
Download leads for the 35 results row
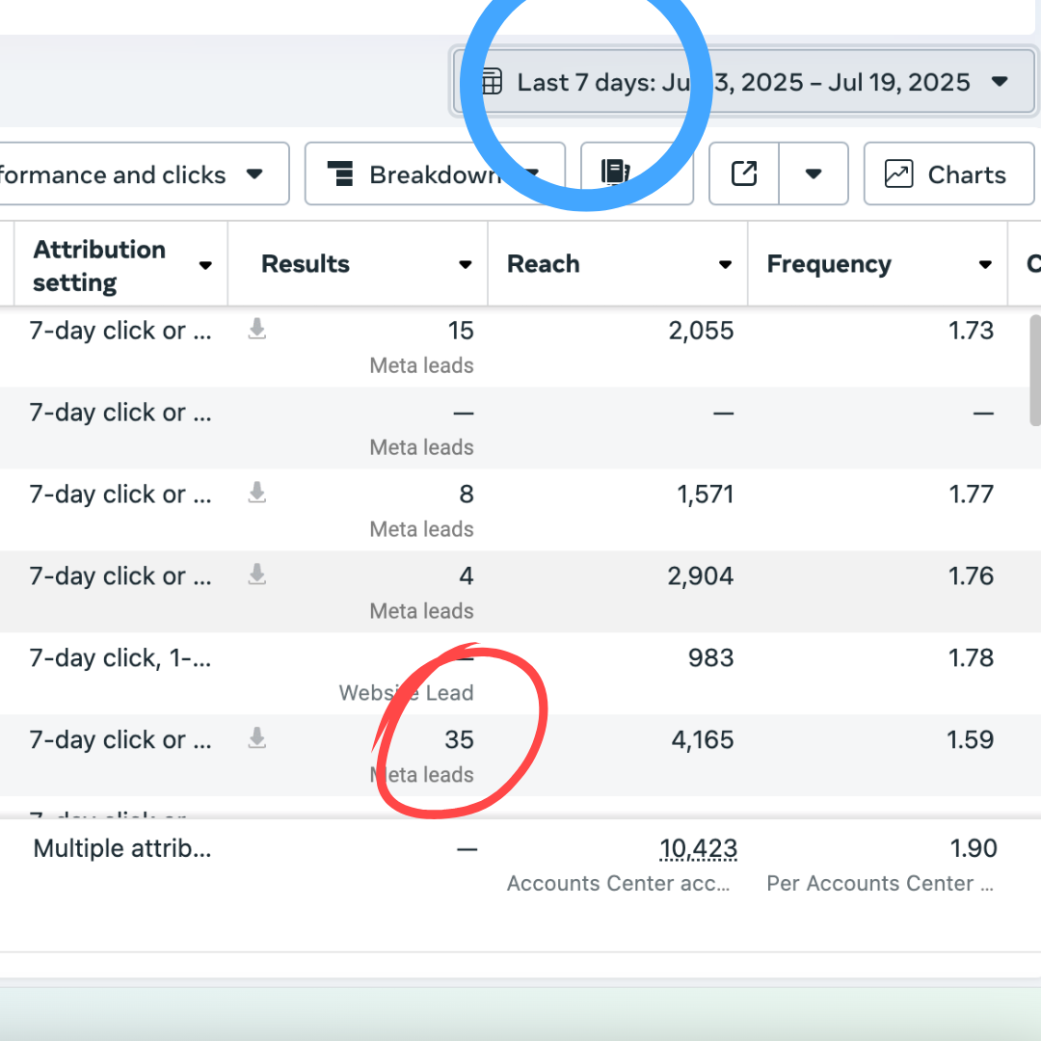(x=256, y=740)
